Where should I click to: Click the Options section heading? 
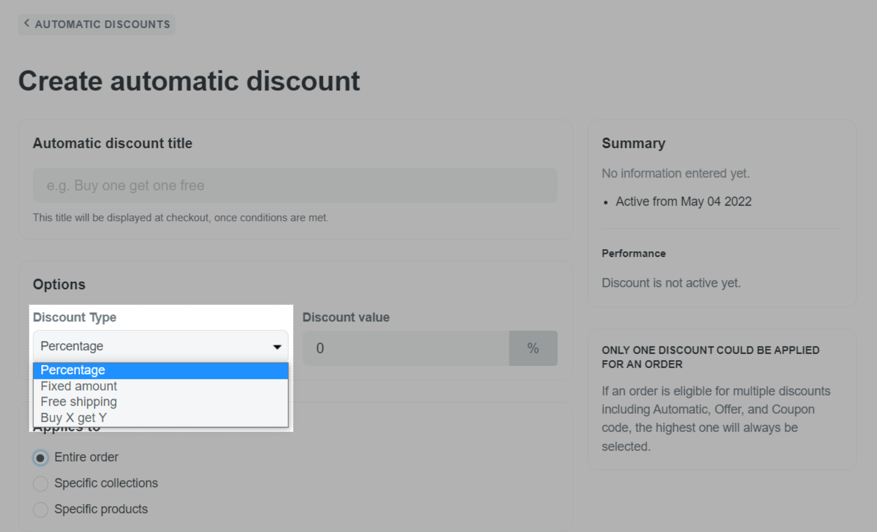(x=59, y=285)
